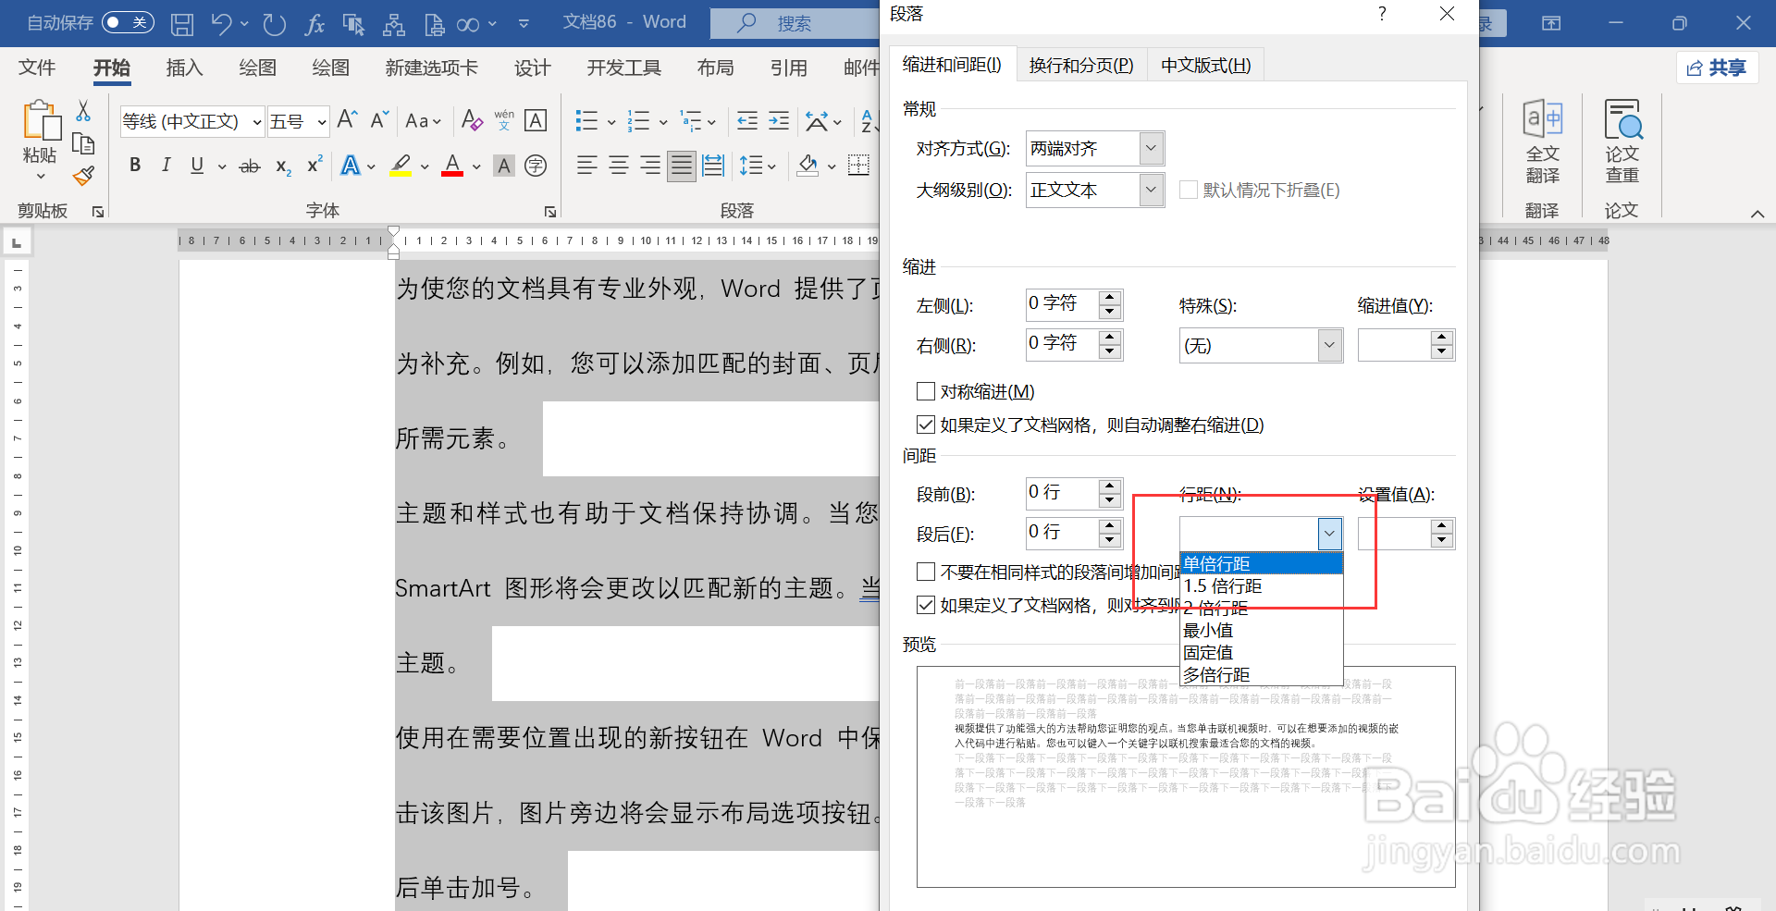Click the Redo icon in quick access toolbar
Image resolution: width=1776 pixels, height=911 pixels.
[274, 24]
